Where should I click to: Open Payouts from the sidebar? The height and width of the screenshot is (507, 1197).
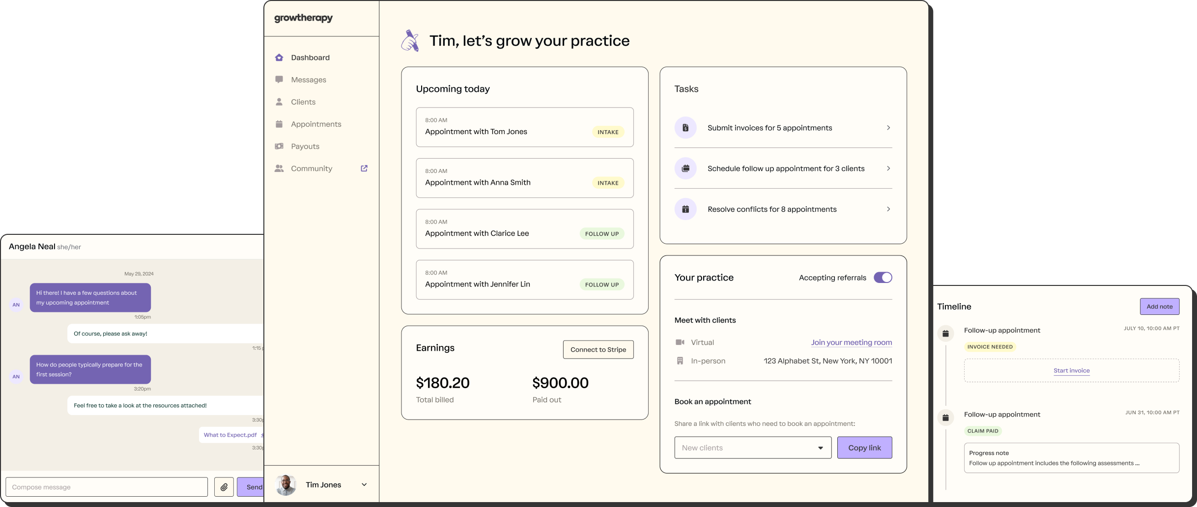(x=305, y=146)
